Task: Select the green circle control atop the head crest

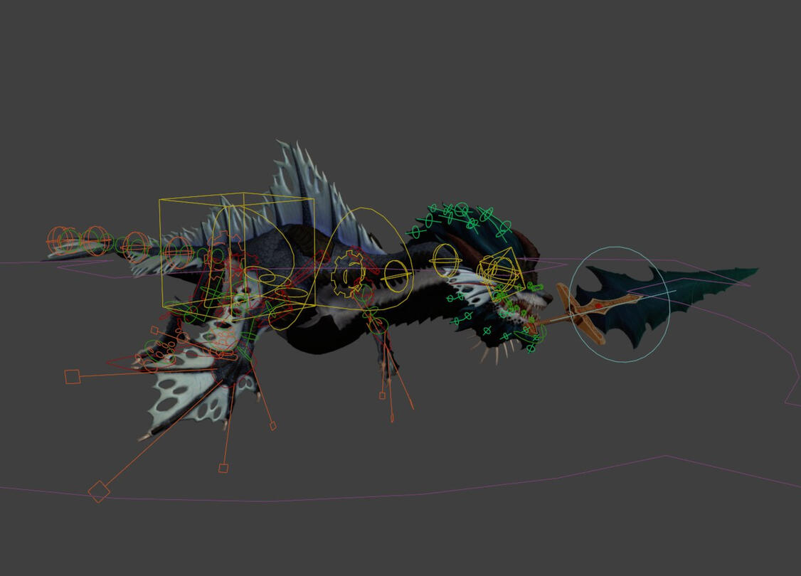Action: (462, 209)
